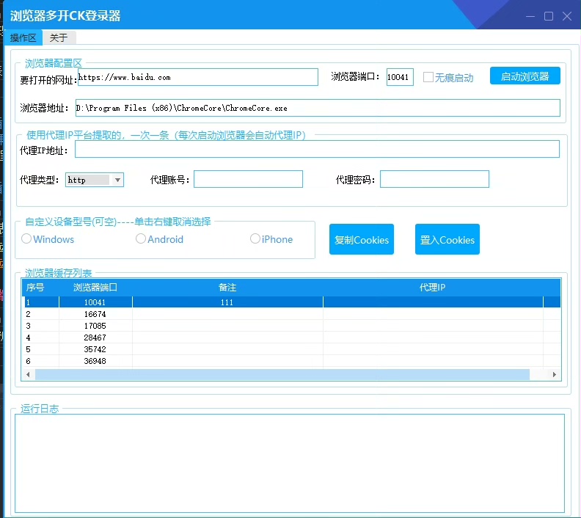The width and height of the screenshot is (581, 518).
Task: Focus the 代理IP地址 input field
Action: click(317, 150)
